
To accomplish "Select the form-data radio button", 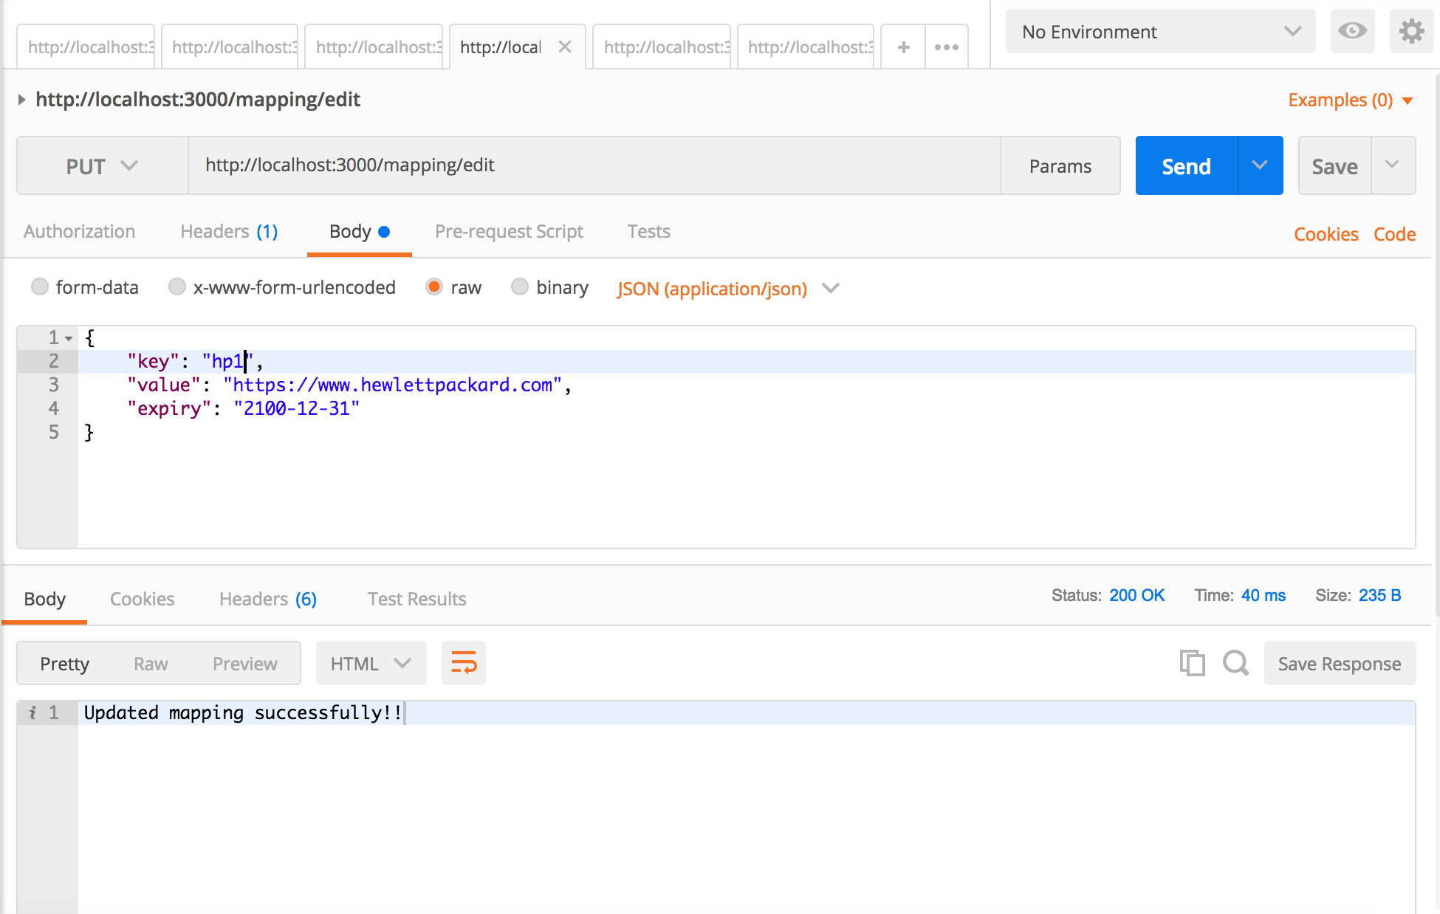I will pos(40,286).
